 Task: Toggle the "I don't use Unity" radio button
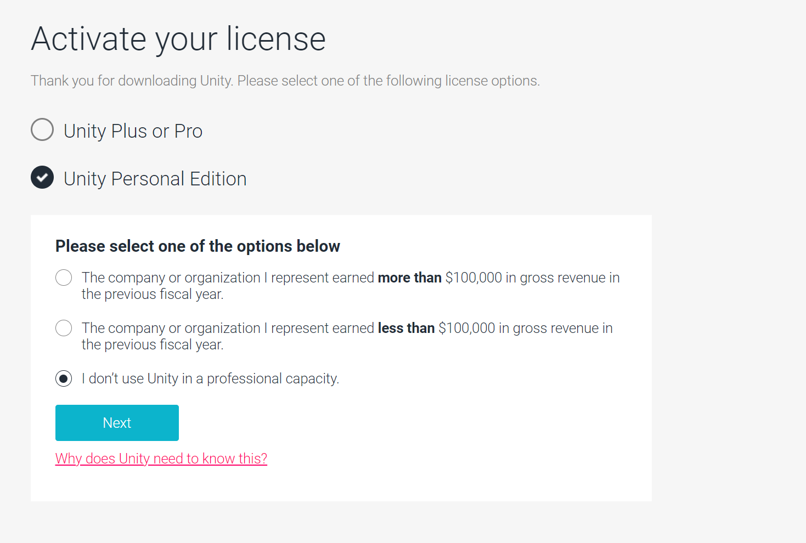64,378
